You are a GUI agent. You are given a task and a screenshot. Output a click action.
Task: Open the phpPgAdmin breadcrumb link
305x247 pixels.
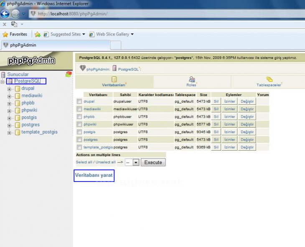pos(98,69)
